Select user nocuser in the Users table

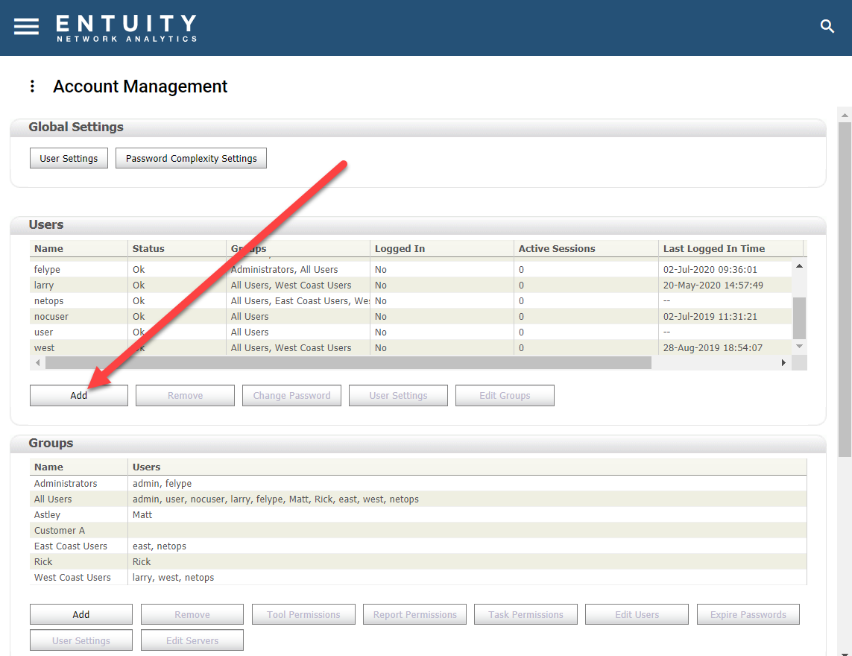[x=411, y=316]
